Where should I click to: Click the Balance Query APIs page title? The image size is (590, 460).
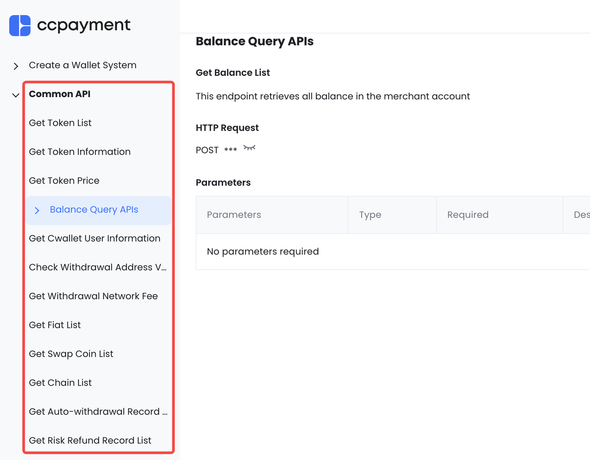click(254, 41)
